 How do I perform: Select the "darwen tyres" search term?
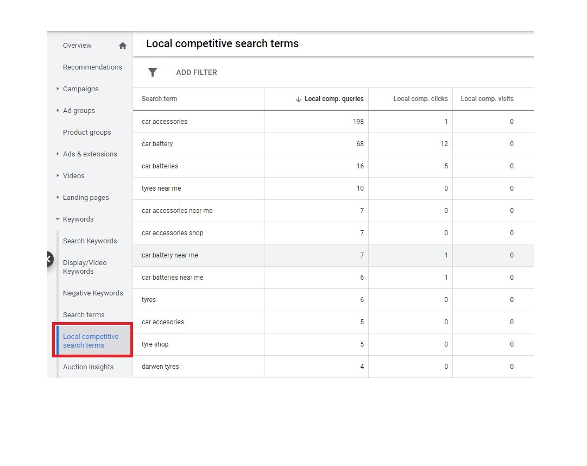pyautogui.click(x=160, y=367)
